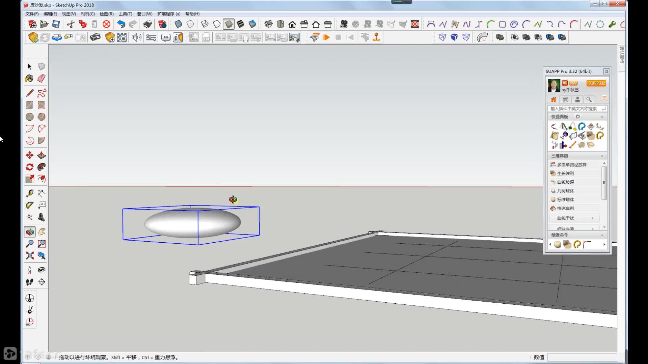This screenshot has height=364, width=648.
Task: Click the red delete circle icon
Action: (x=106, y=24)
